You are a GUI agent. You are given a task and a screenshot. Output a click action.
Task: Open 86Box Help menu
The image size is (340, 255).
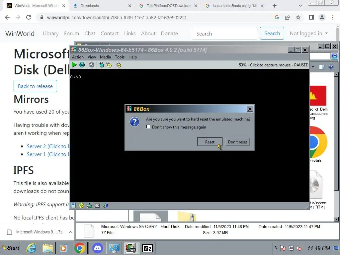coord(132,57)
